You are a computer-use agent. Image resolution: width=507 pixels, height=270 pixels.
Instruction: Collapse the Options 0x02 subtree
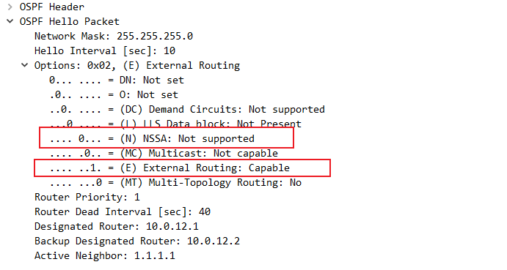click(x=24, y=65)
